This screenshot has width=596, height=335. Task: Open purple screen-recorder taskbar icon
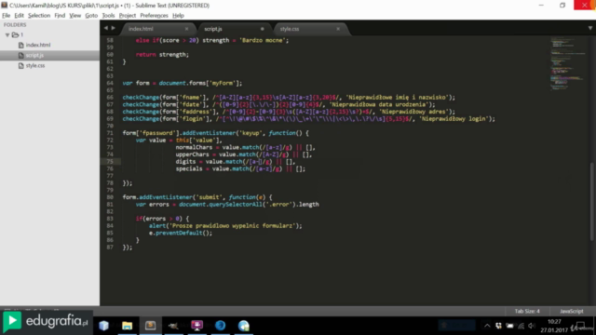pyautogui.click(x=196, y=326)
